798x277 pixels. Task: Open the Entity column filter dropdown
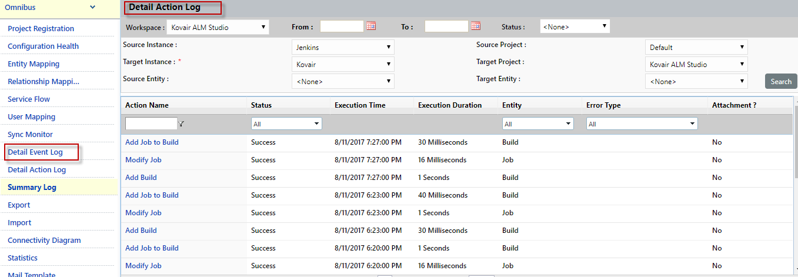click(x=537, y=124)
